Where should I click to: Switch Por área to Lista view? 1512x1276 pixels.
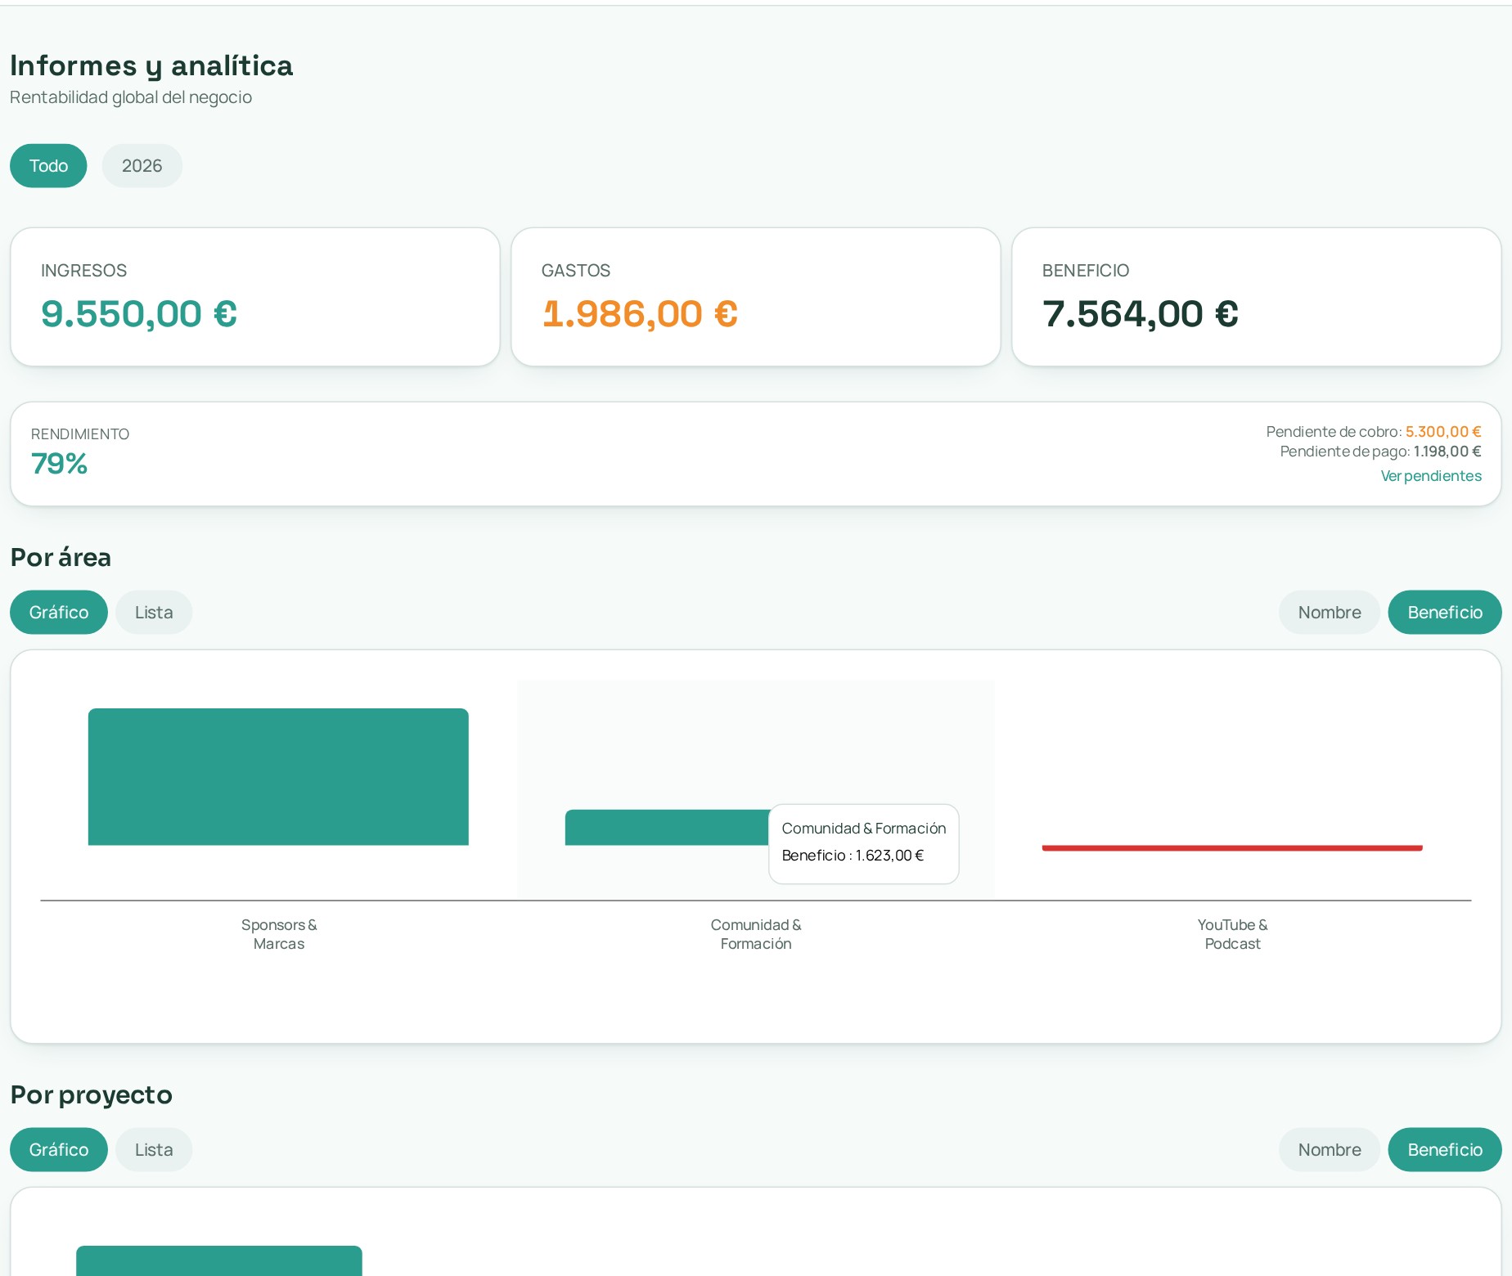[x=154, y=613]
